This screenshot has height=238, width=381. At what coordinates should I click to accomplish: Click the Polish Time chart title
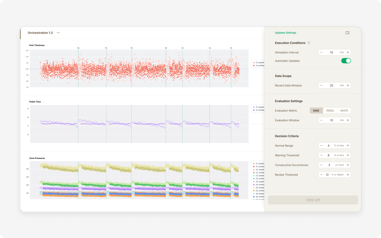pyautogui.click(x=35, y=102)
